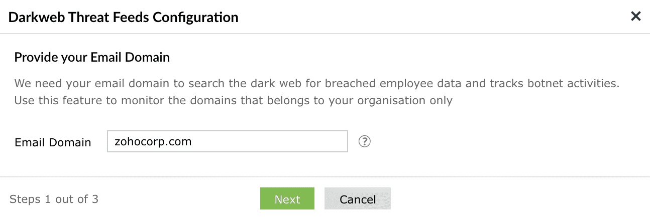Click the help question mark icon
The width and height of the screenshot is (650, 219).
click(364, 142)
